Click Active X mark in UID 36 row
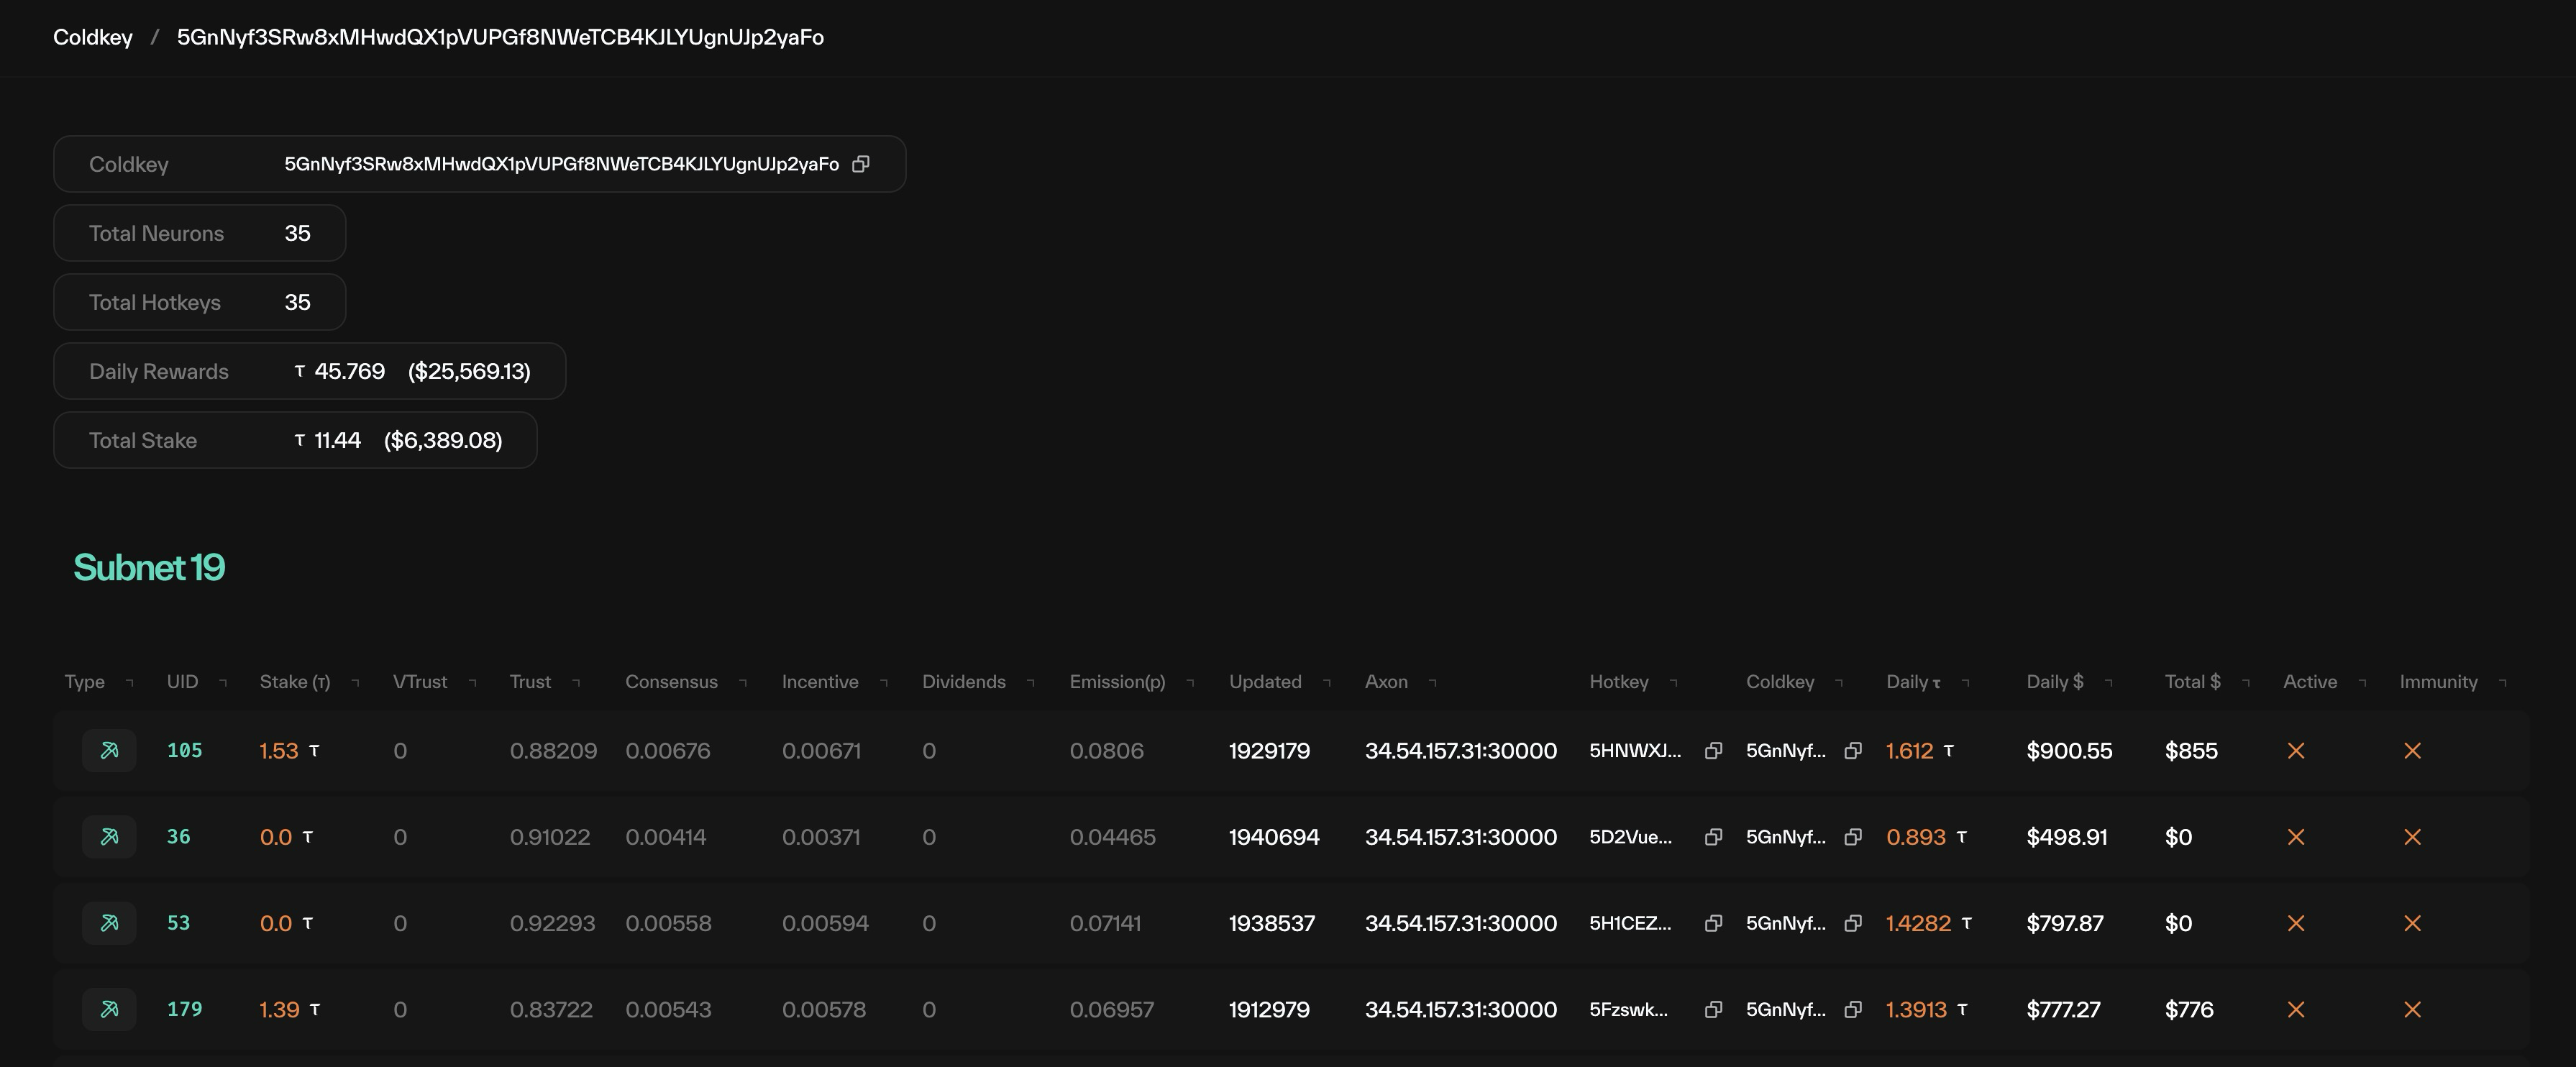Viewport: 2576px width, 1067px height. coord(2296,837)
